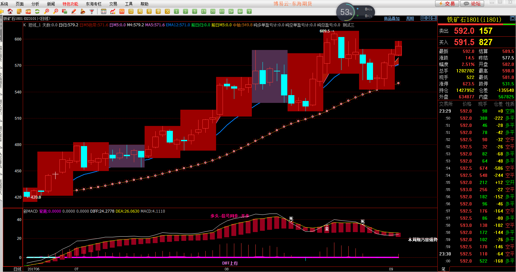Click the 交易 trade button
This screenshot has height=272, width=516.
click(x=447, y=4)
